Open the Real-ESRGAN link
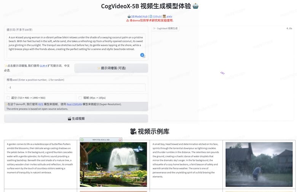The width and height of the screenshot is (297, 192). point(74,104)
